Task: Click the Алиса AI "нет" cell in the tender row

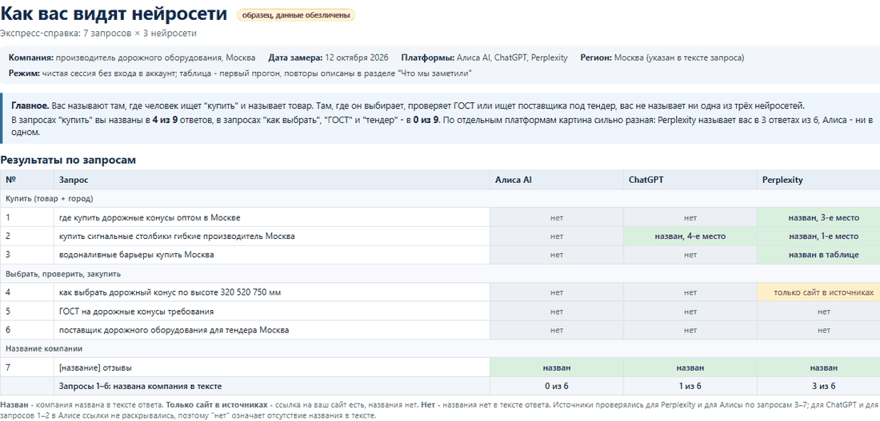Action: pyautogui.click(x=557, y=330)
